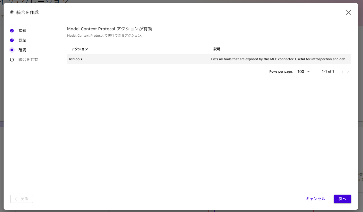Select the listTools action name
This screenshot has width=363, height=212.
[x=76, y=59]
